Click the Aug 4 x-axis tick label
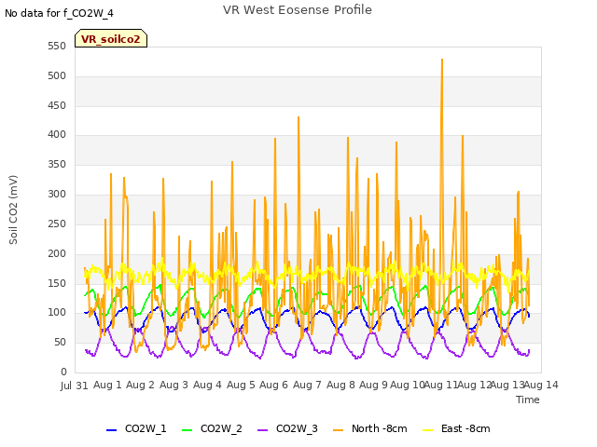597x447 pixels. [207, 385]
